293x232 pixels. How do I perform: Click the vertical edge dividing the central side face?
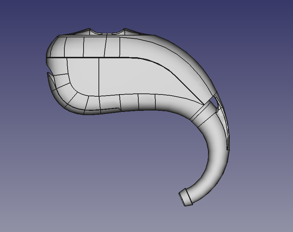tap(98, 76)
